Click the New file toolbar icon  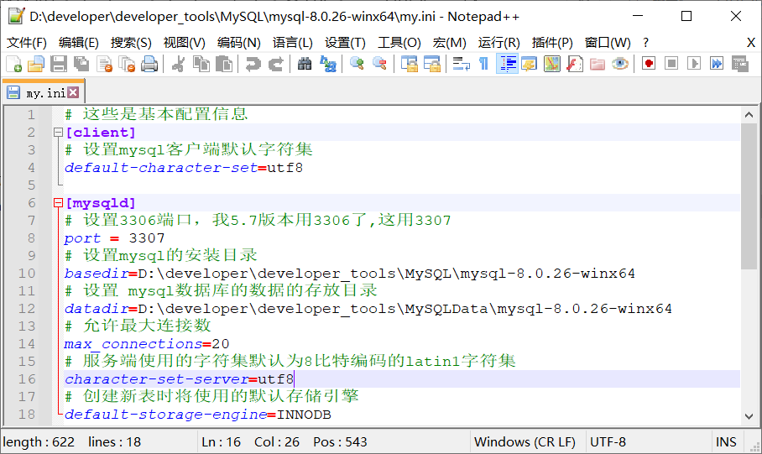[14, 64]
